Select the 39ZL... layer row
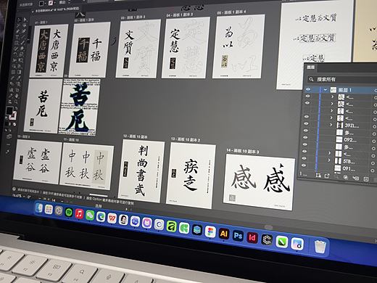This screenshot has width=377, height=283. click(339, 126)
